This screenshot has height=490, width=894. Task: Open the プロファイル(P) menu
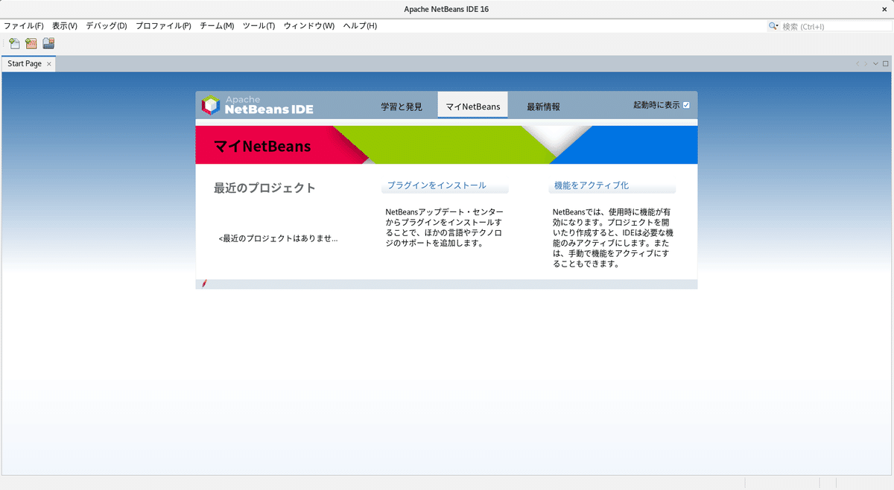(x=163, y=26)
